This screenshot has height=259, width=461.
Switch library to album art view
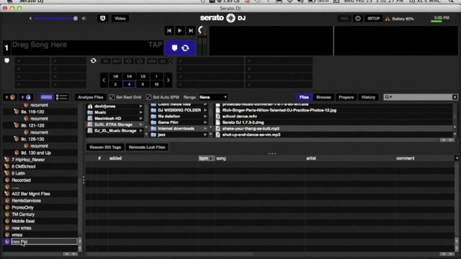pyautogui.click(x=46, y=97)
